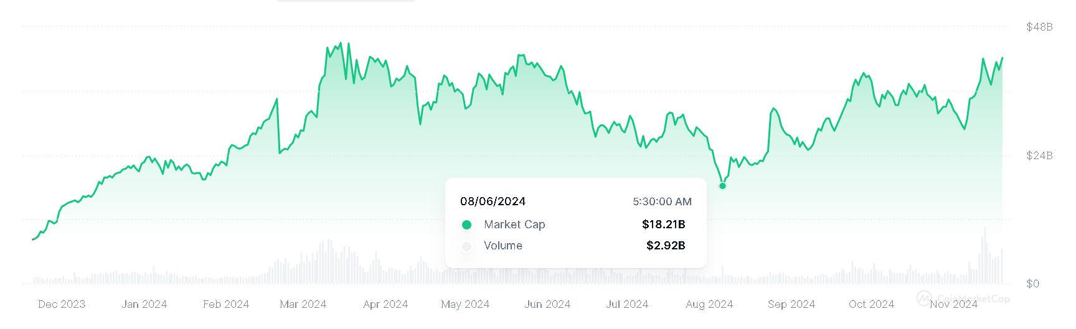Click the Oct 2024 axis label

pos(871,304)
